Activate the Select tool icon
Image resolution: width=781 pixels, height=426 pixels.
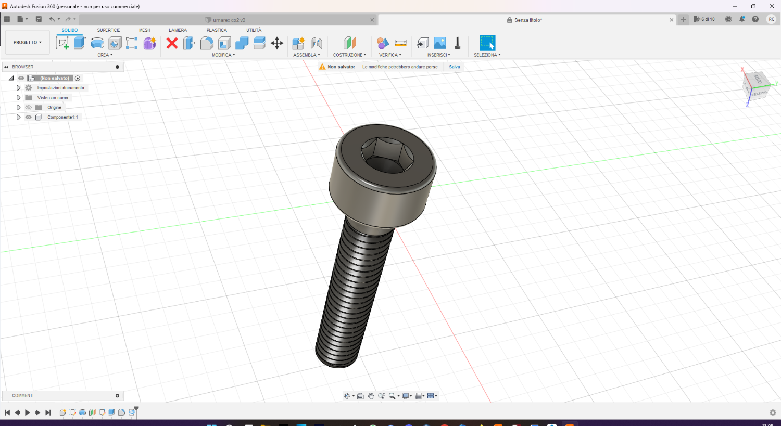(x=488, y=43)
